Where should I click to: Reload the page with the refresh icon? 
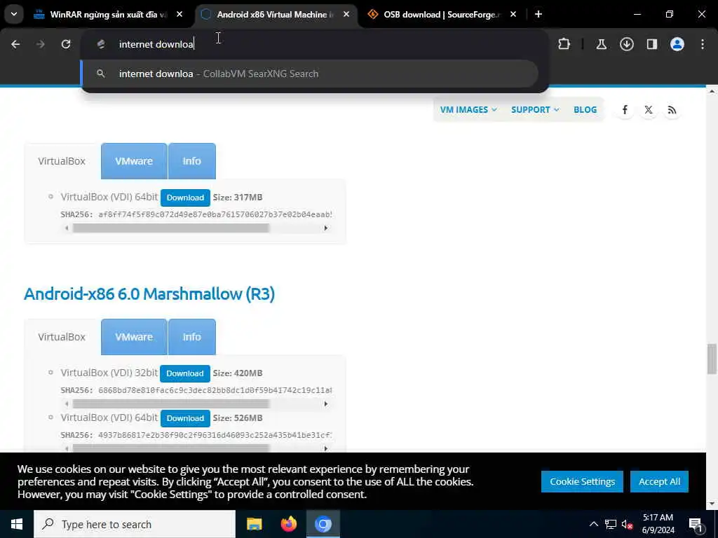click(66, 44)
